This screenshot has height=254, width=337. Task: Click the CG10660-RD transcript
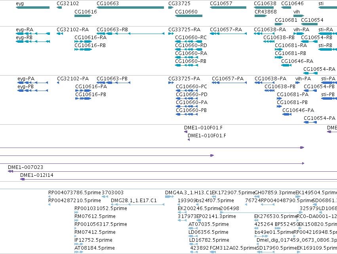(x=189, y=49)
